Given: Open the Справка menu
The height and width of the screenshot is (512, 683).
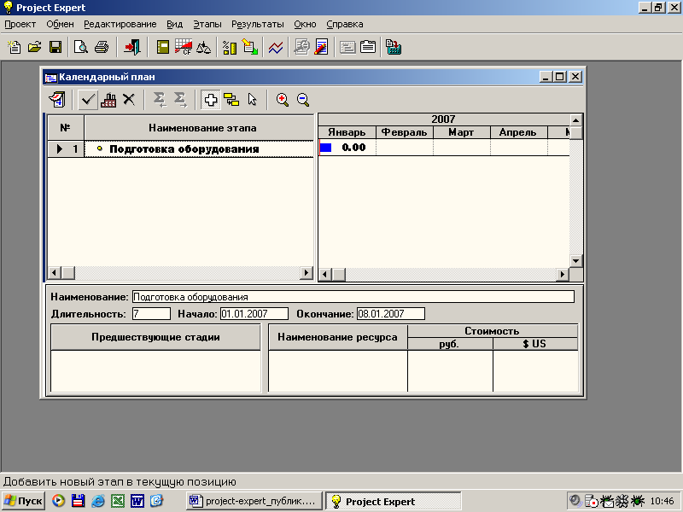Looking at the screenshot, I should point(345,25).
